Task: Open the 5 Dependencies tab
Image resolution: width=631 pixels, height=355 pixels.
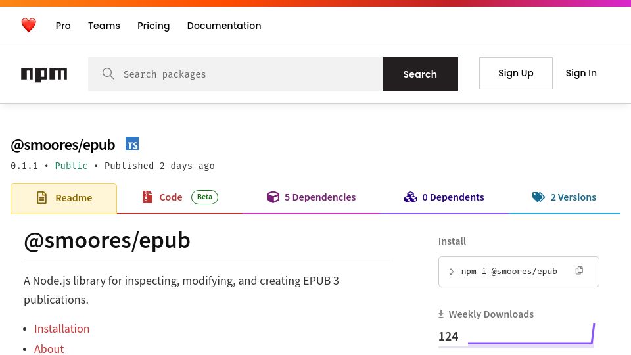Action: tap(311, 197)
